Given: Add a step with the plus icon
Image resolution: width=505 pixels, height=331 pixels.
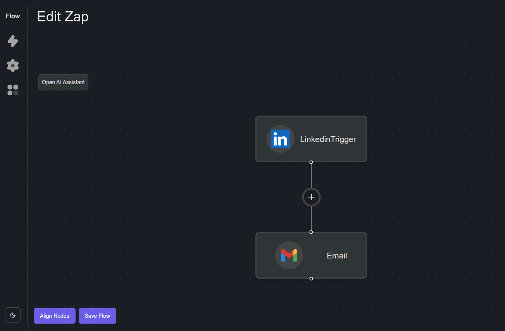Looking at the screenshot, I should [x=311, y=197].
